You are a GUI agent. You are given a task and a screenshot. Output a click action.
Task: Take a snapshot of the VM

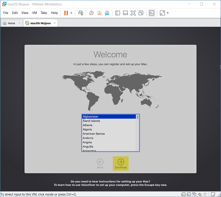tap(91, 13)
